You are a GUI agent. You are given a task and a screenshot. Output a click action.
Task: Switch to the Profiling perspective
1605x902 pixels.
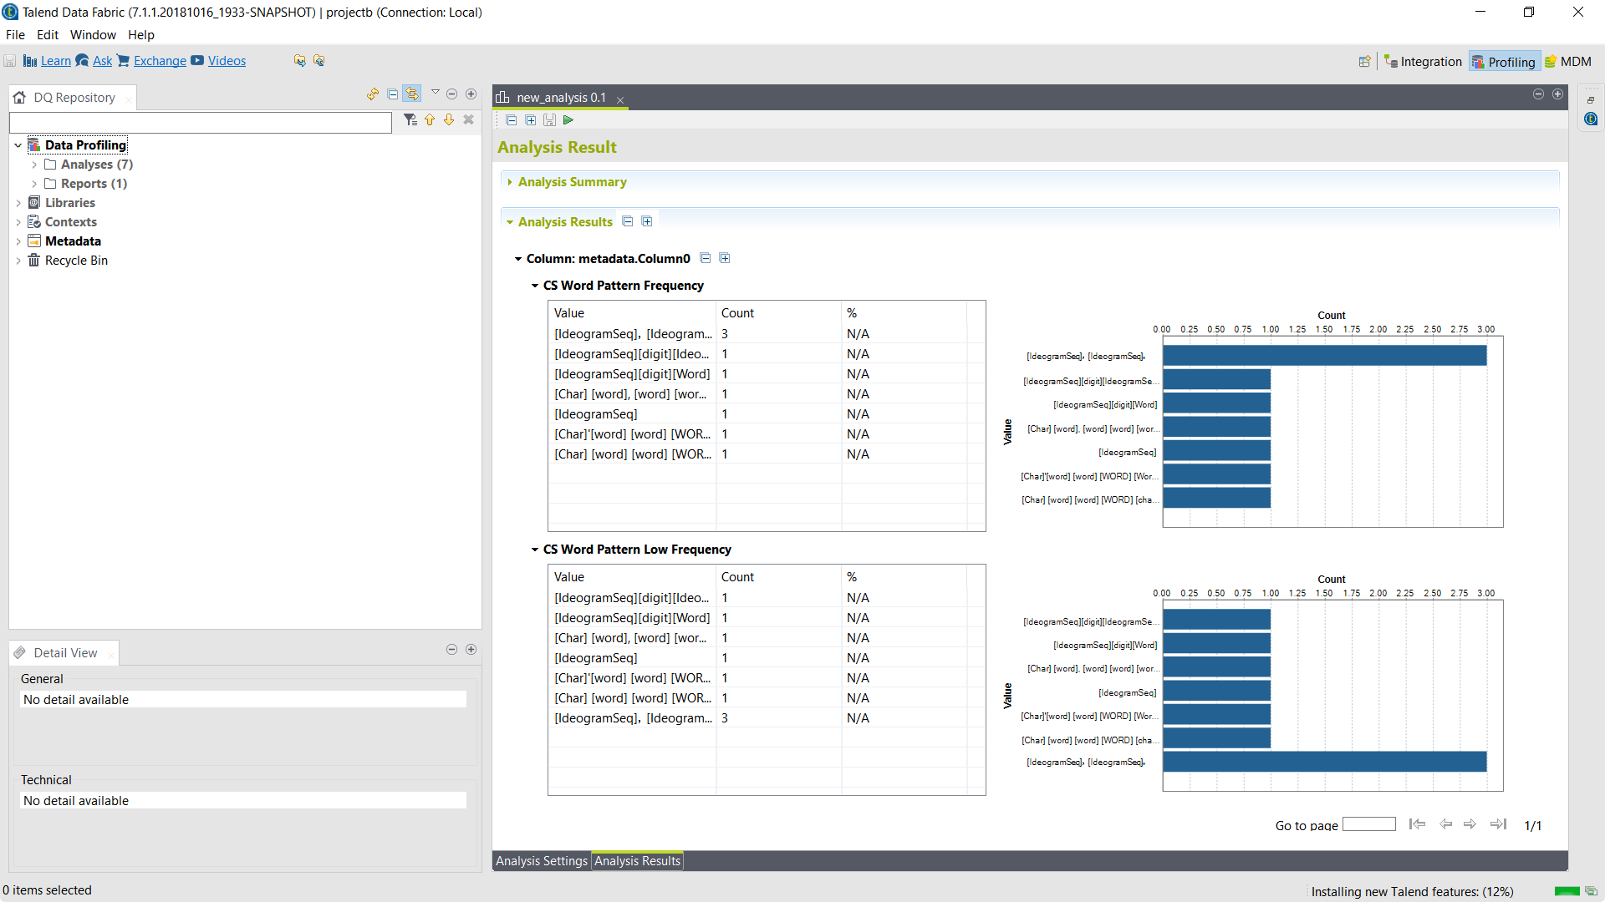click(1504, 62)
